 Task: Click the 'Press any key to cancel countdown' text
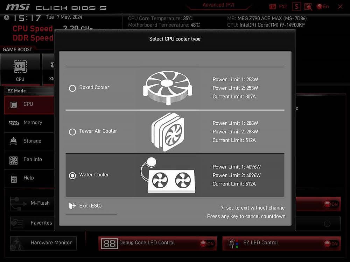pyautogui.click(x=246, y=216)
